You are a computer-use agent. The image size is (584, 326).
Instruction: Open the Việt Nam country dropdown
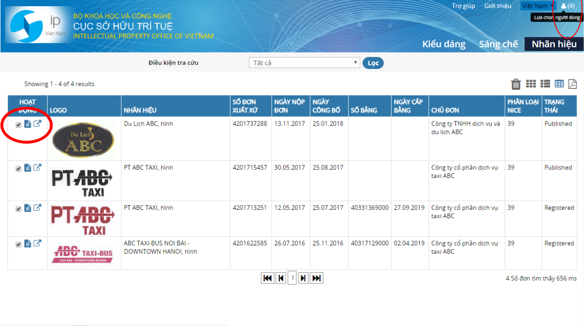click(538, 6)
